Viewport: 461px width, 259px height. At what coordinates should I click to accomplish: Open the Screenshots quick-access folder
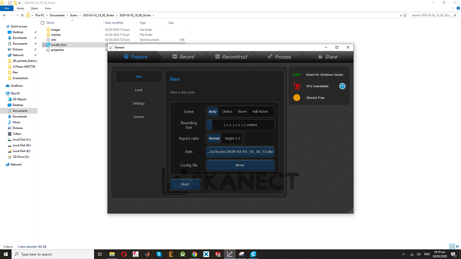click(x=20, y=78)
